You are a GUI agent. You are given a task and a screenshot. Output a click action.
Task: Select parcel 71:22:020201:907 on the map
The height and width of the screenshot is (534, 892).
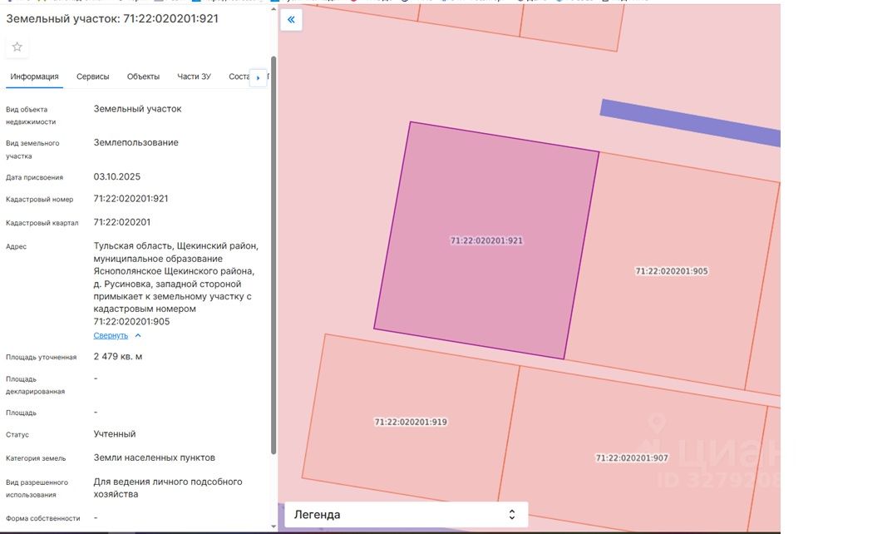[632, 457]
